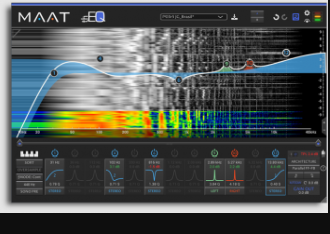The image size is (330, 234).
Task: Click the undo arrow icon
Action: coord(276,17)
